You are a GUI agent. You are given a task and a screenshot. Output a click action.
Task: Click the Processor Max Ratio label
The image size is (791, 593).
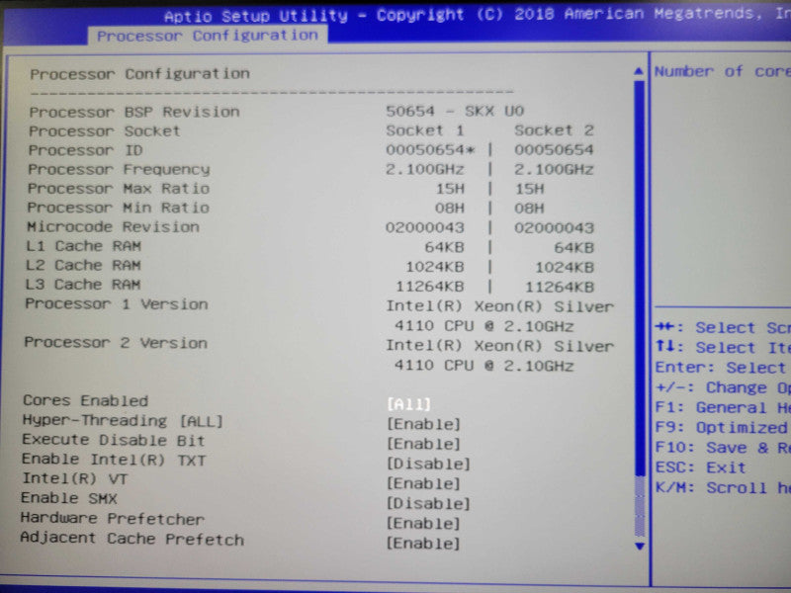(119, 189)
